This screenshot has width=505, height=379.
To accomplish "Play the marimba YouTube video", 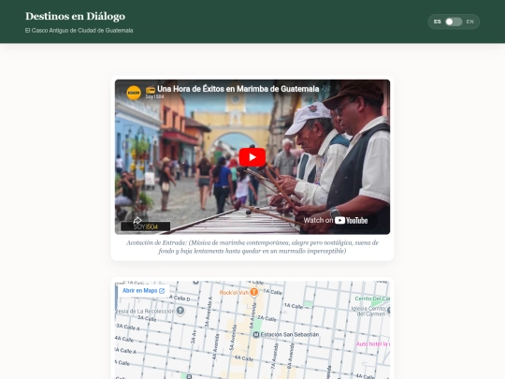I will point(252,157).
